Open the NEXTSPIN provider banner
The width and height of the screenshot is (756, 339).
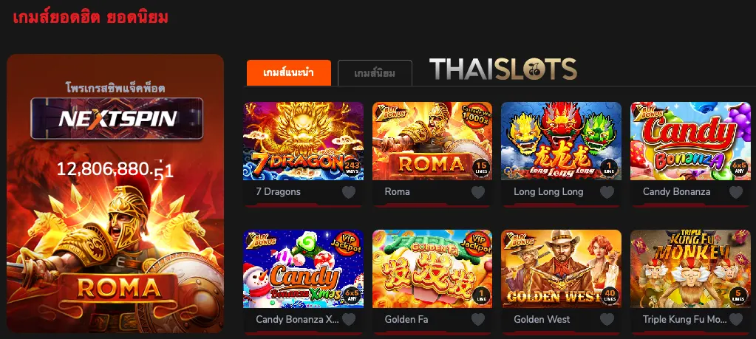[117, 118]
